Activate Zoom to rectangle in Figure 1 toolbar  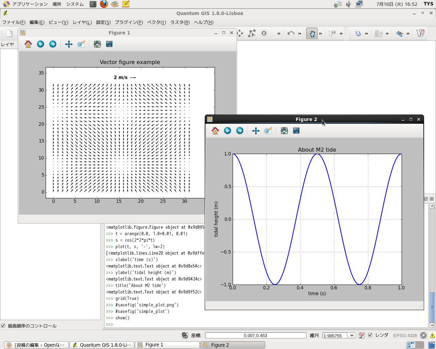(x=81, y=44)
